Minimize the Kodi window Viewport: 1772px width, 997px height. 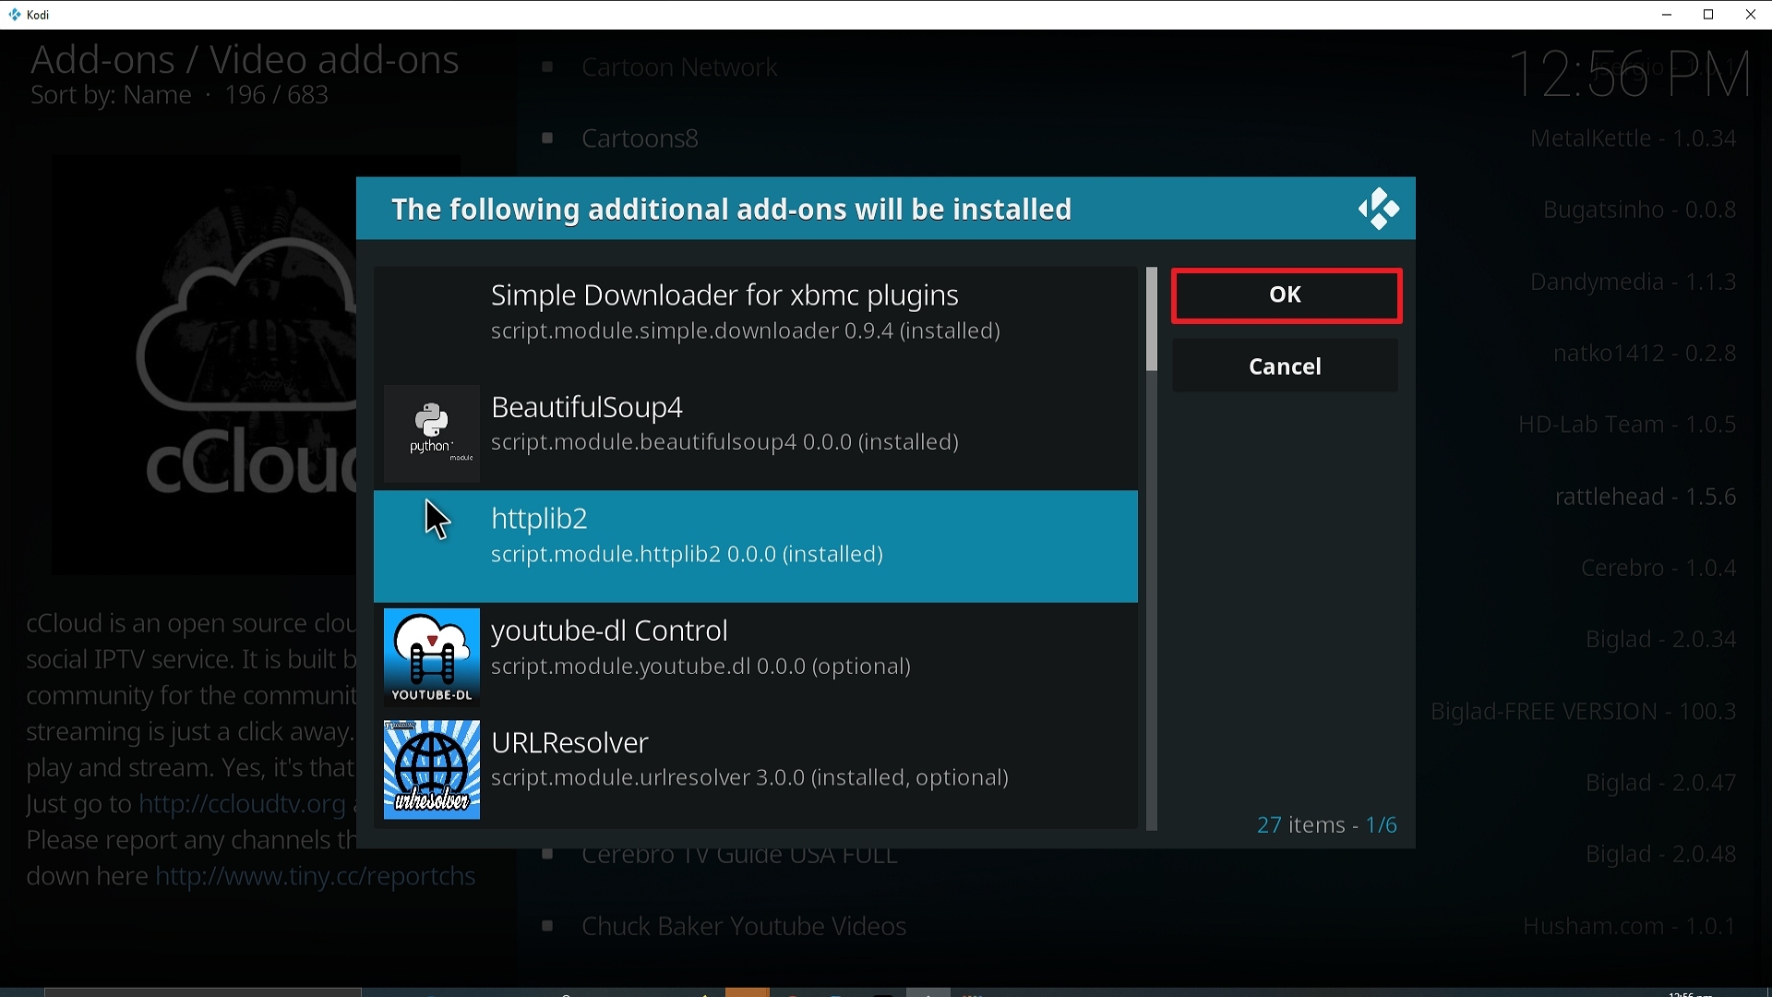(1667, 15)
